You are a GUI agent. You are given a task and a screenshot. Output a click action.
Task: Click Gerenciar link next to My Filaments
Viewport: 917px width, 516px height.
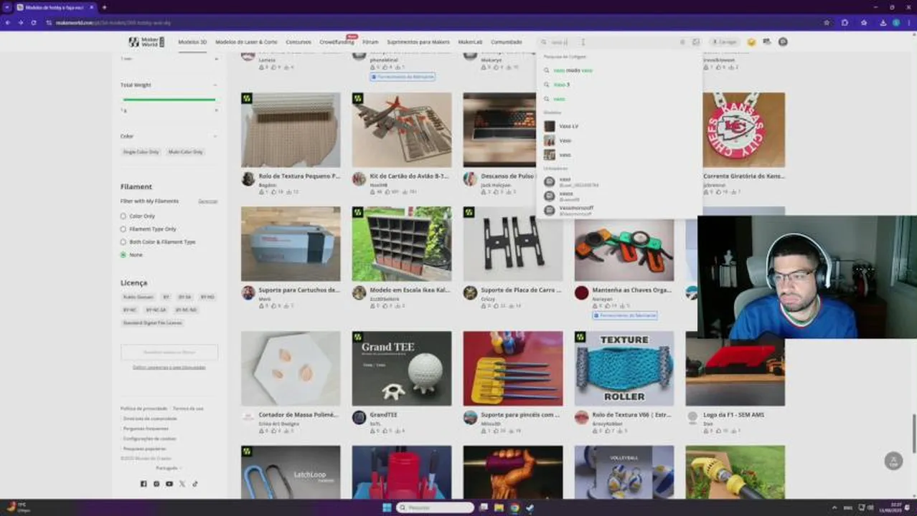pyautogui.click(x=208, y=201)
